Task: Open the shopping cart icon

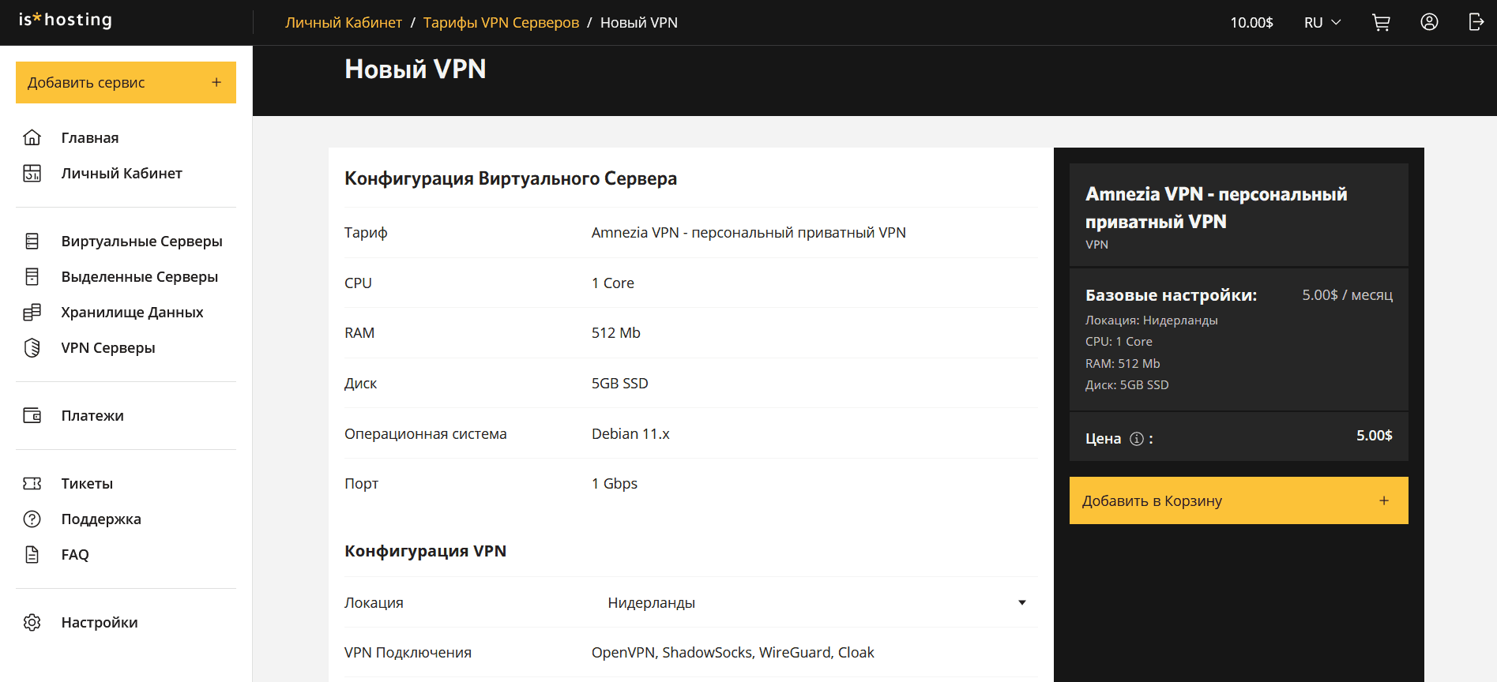Action: click(1381, 23)
